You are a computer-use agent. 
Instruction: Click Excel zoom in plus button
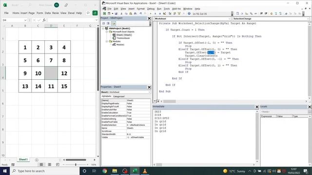pyautogui.click(x=88, y=165)
